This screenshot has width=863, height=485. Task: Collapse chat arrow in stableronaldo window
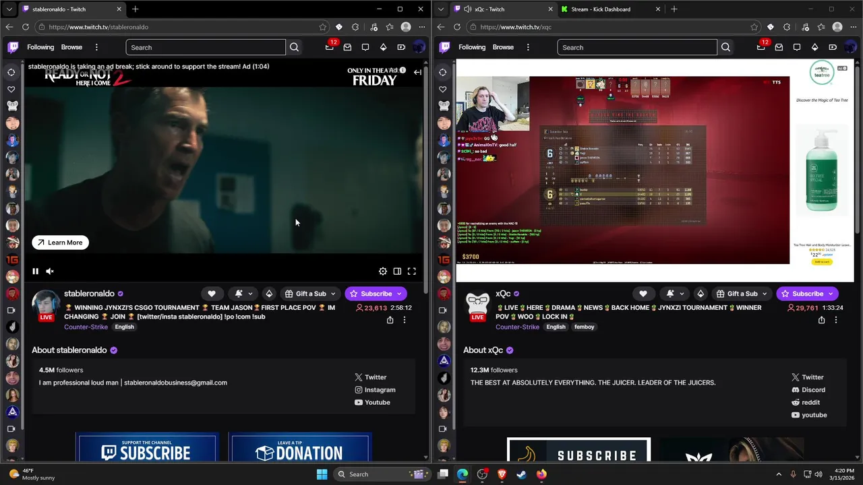tap(417, 72)
